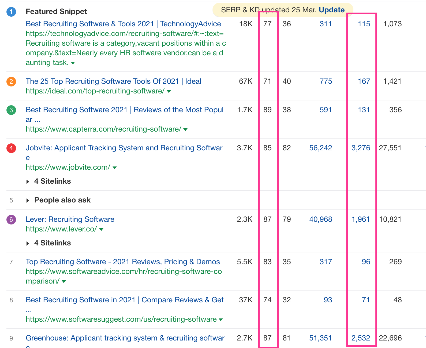Viewport: 426px width, 348px height.
Task: Open the Lever: Recruiting Software title
Action: [x=70, y=219]
